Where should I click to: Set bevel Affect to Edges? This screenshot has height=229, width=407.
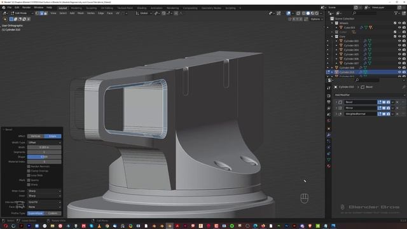click(53, 136)
